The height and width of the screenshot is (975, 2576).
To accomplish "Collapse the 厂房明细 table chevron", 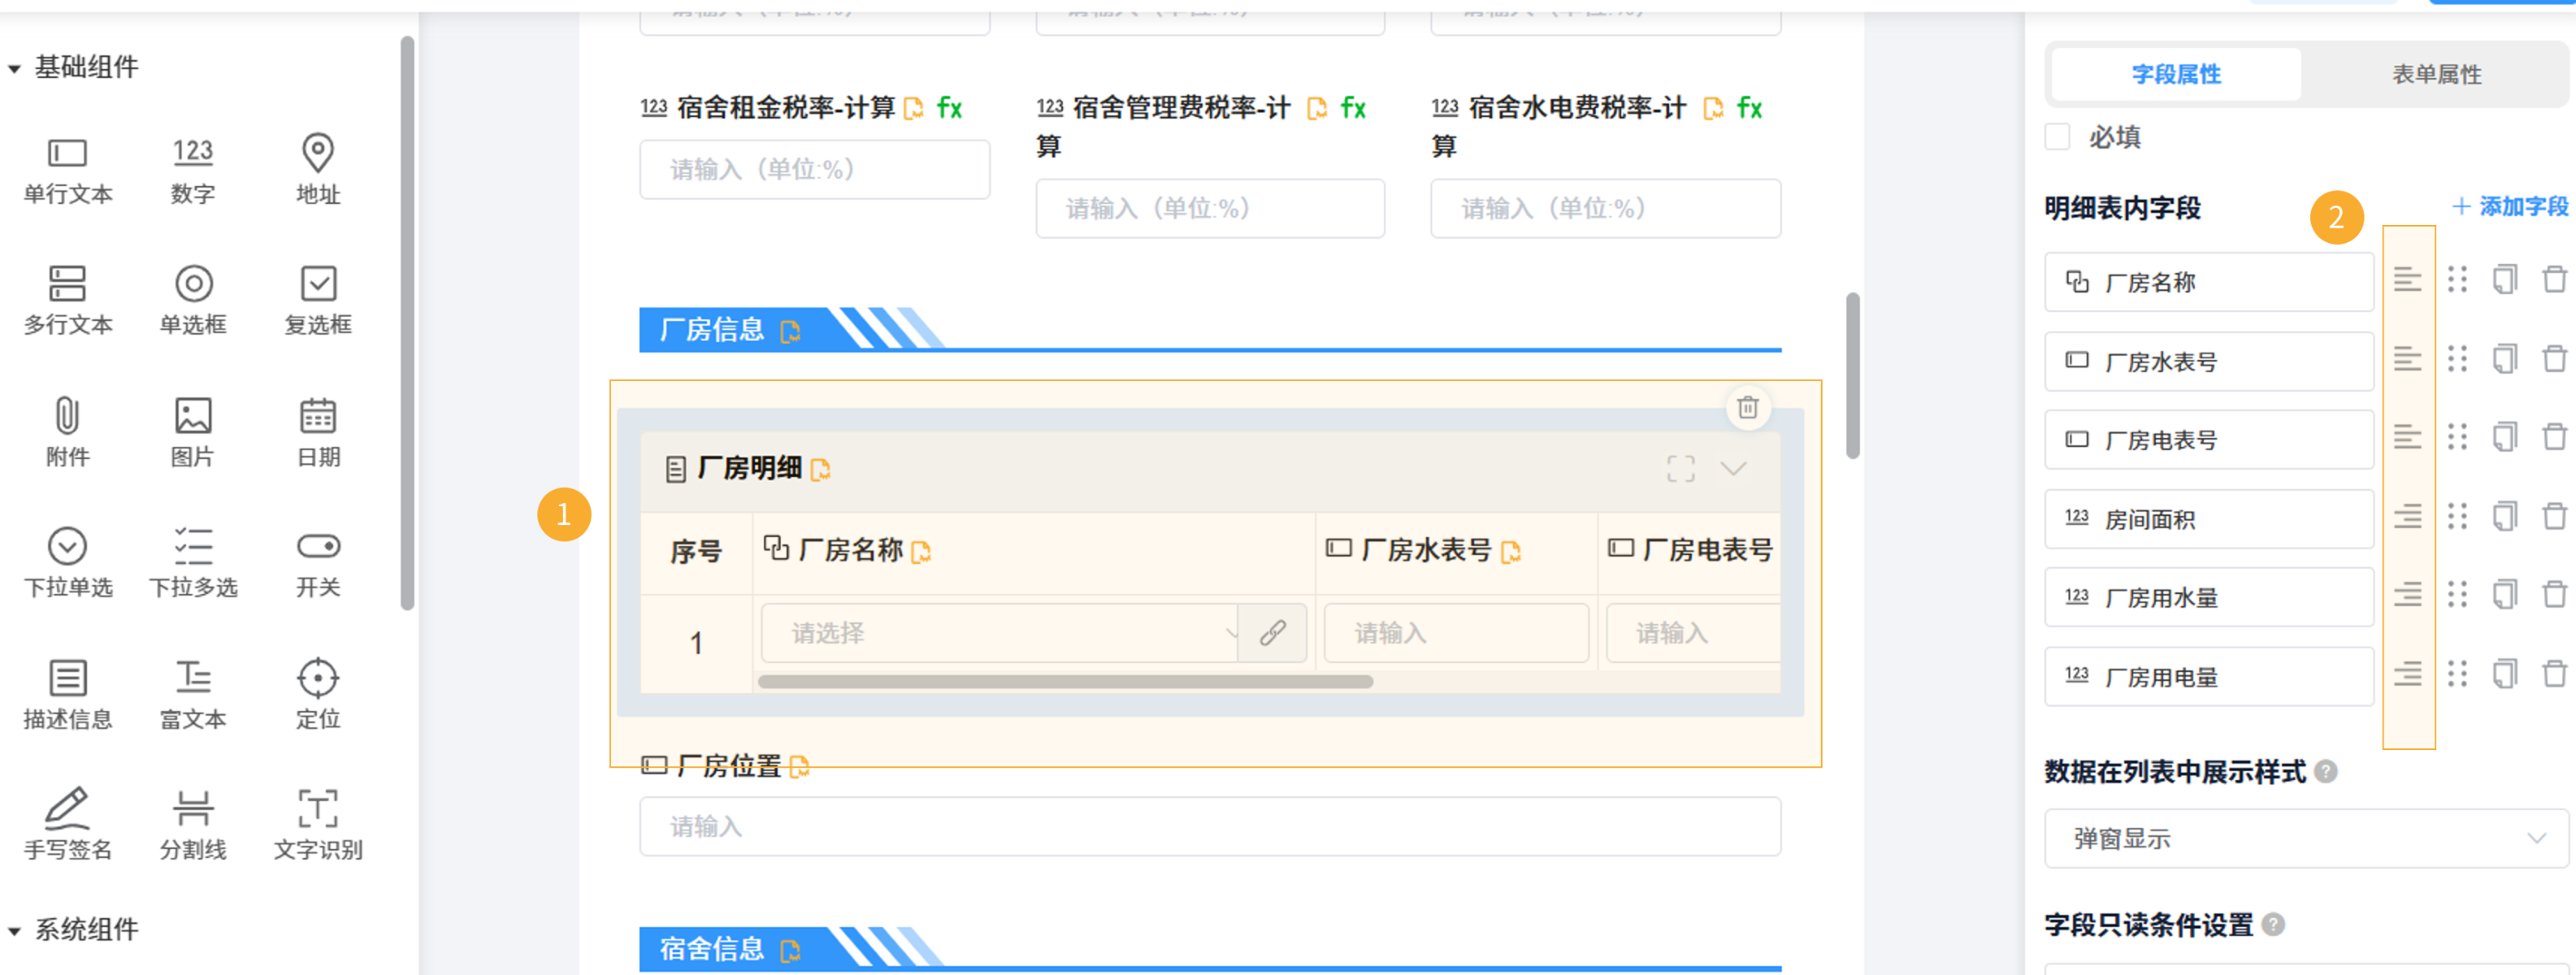I will coord(1733,469).
